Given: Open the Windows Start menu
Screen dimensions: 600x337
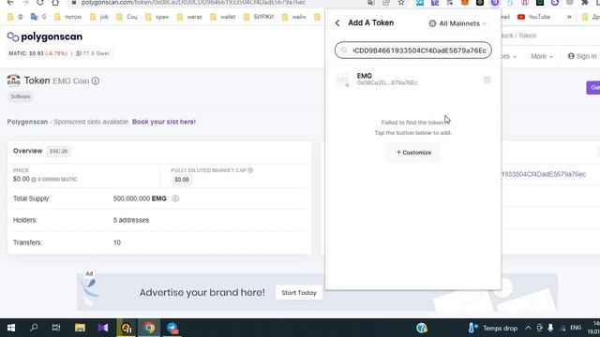Looking at the screenshot, I should point(11,328).
